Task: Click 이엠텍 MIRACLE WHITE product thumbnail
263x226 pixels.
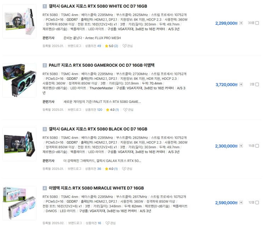Action: 19,203
